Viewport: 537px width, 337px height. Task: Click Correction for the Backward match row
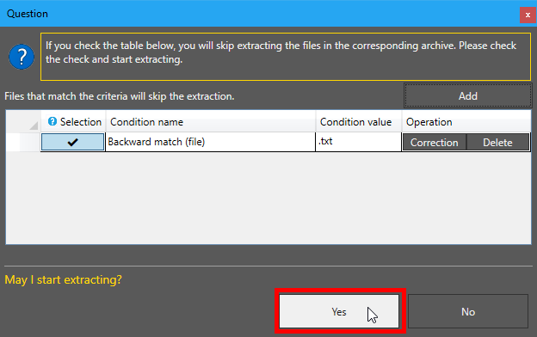pyautogui.click(x=434, y=143)
